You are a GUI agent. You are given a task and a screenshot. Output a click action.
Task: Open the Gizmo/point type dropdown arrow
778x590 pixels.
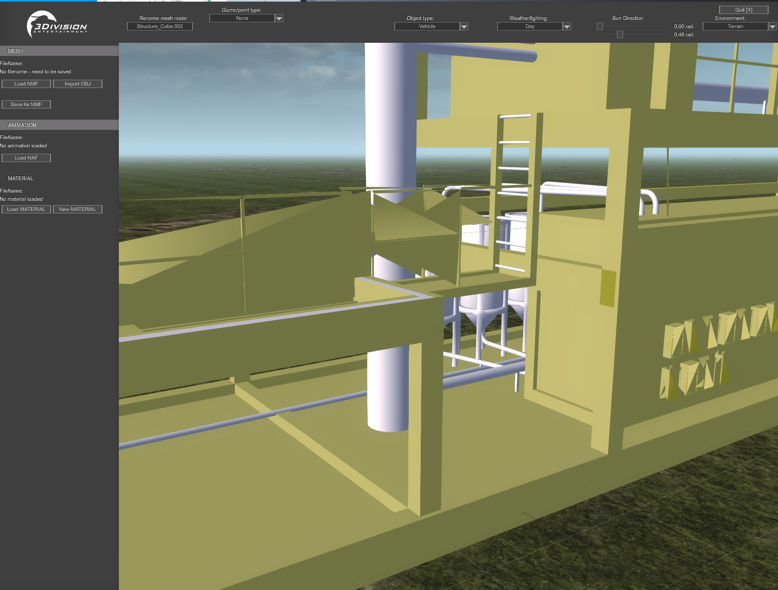(279, 18)
